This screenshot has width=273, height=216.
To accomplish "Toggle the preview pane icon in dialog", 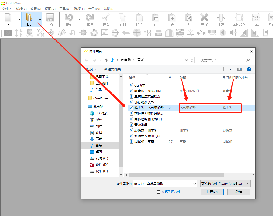I will 239,69.
